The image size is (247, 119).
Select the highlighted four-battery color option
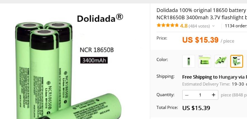pos(236,61)
